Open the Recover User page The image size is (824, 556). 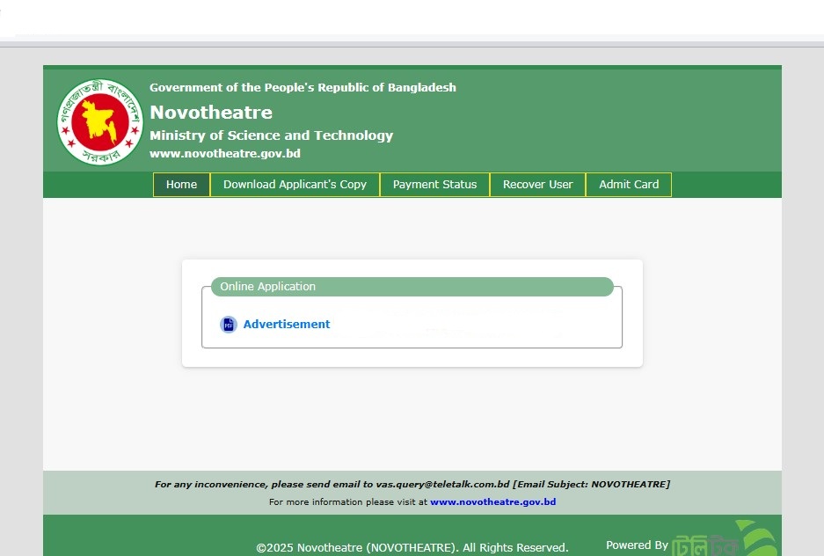point(537,185)
